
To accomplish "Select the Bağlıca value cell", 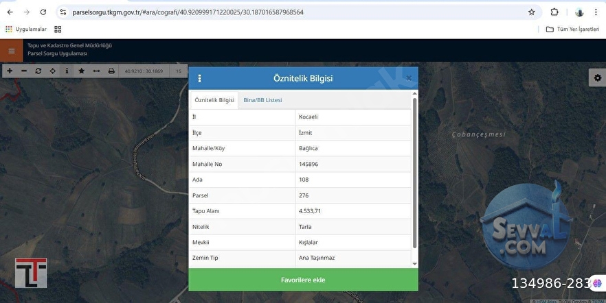I will coord(353,149).
